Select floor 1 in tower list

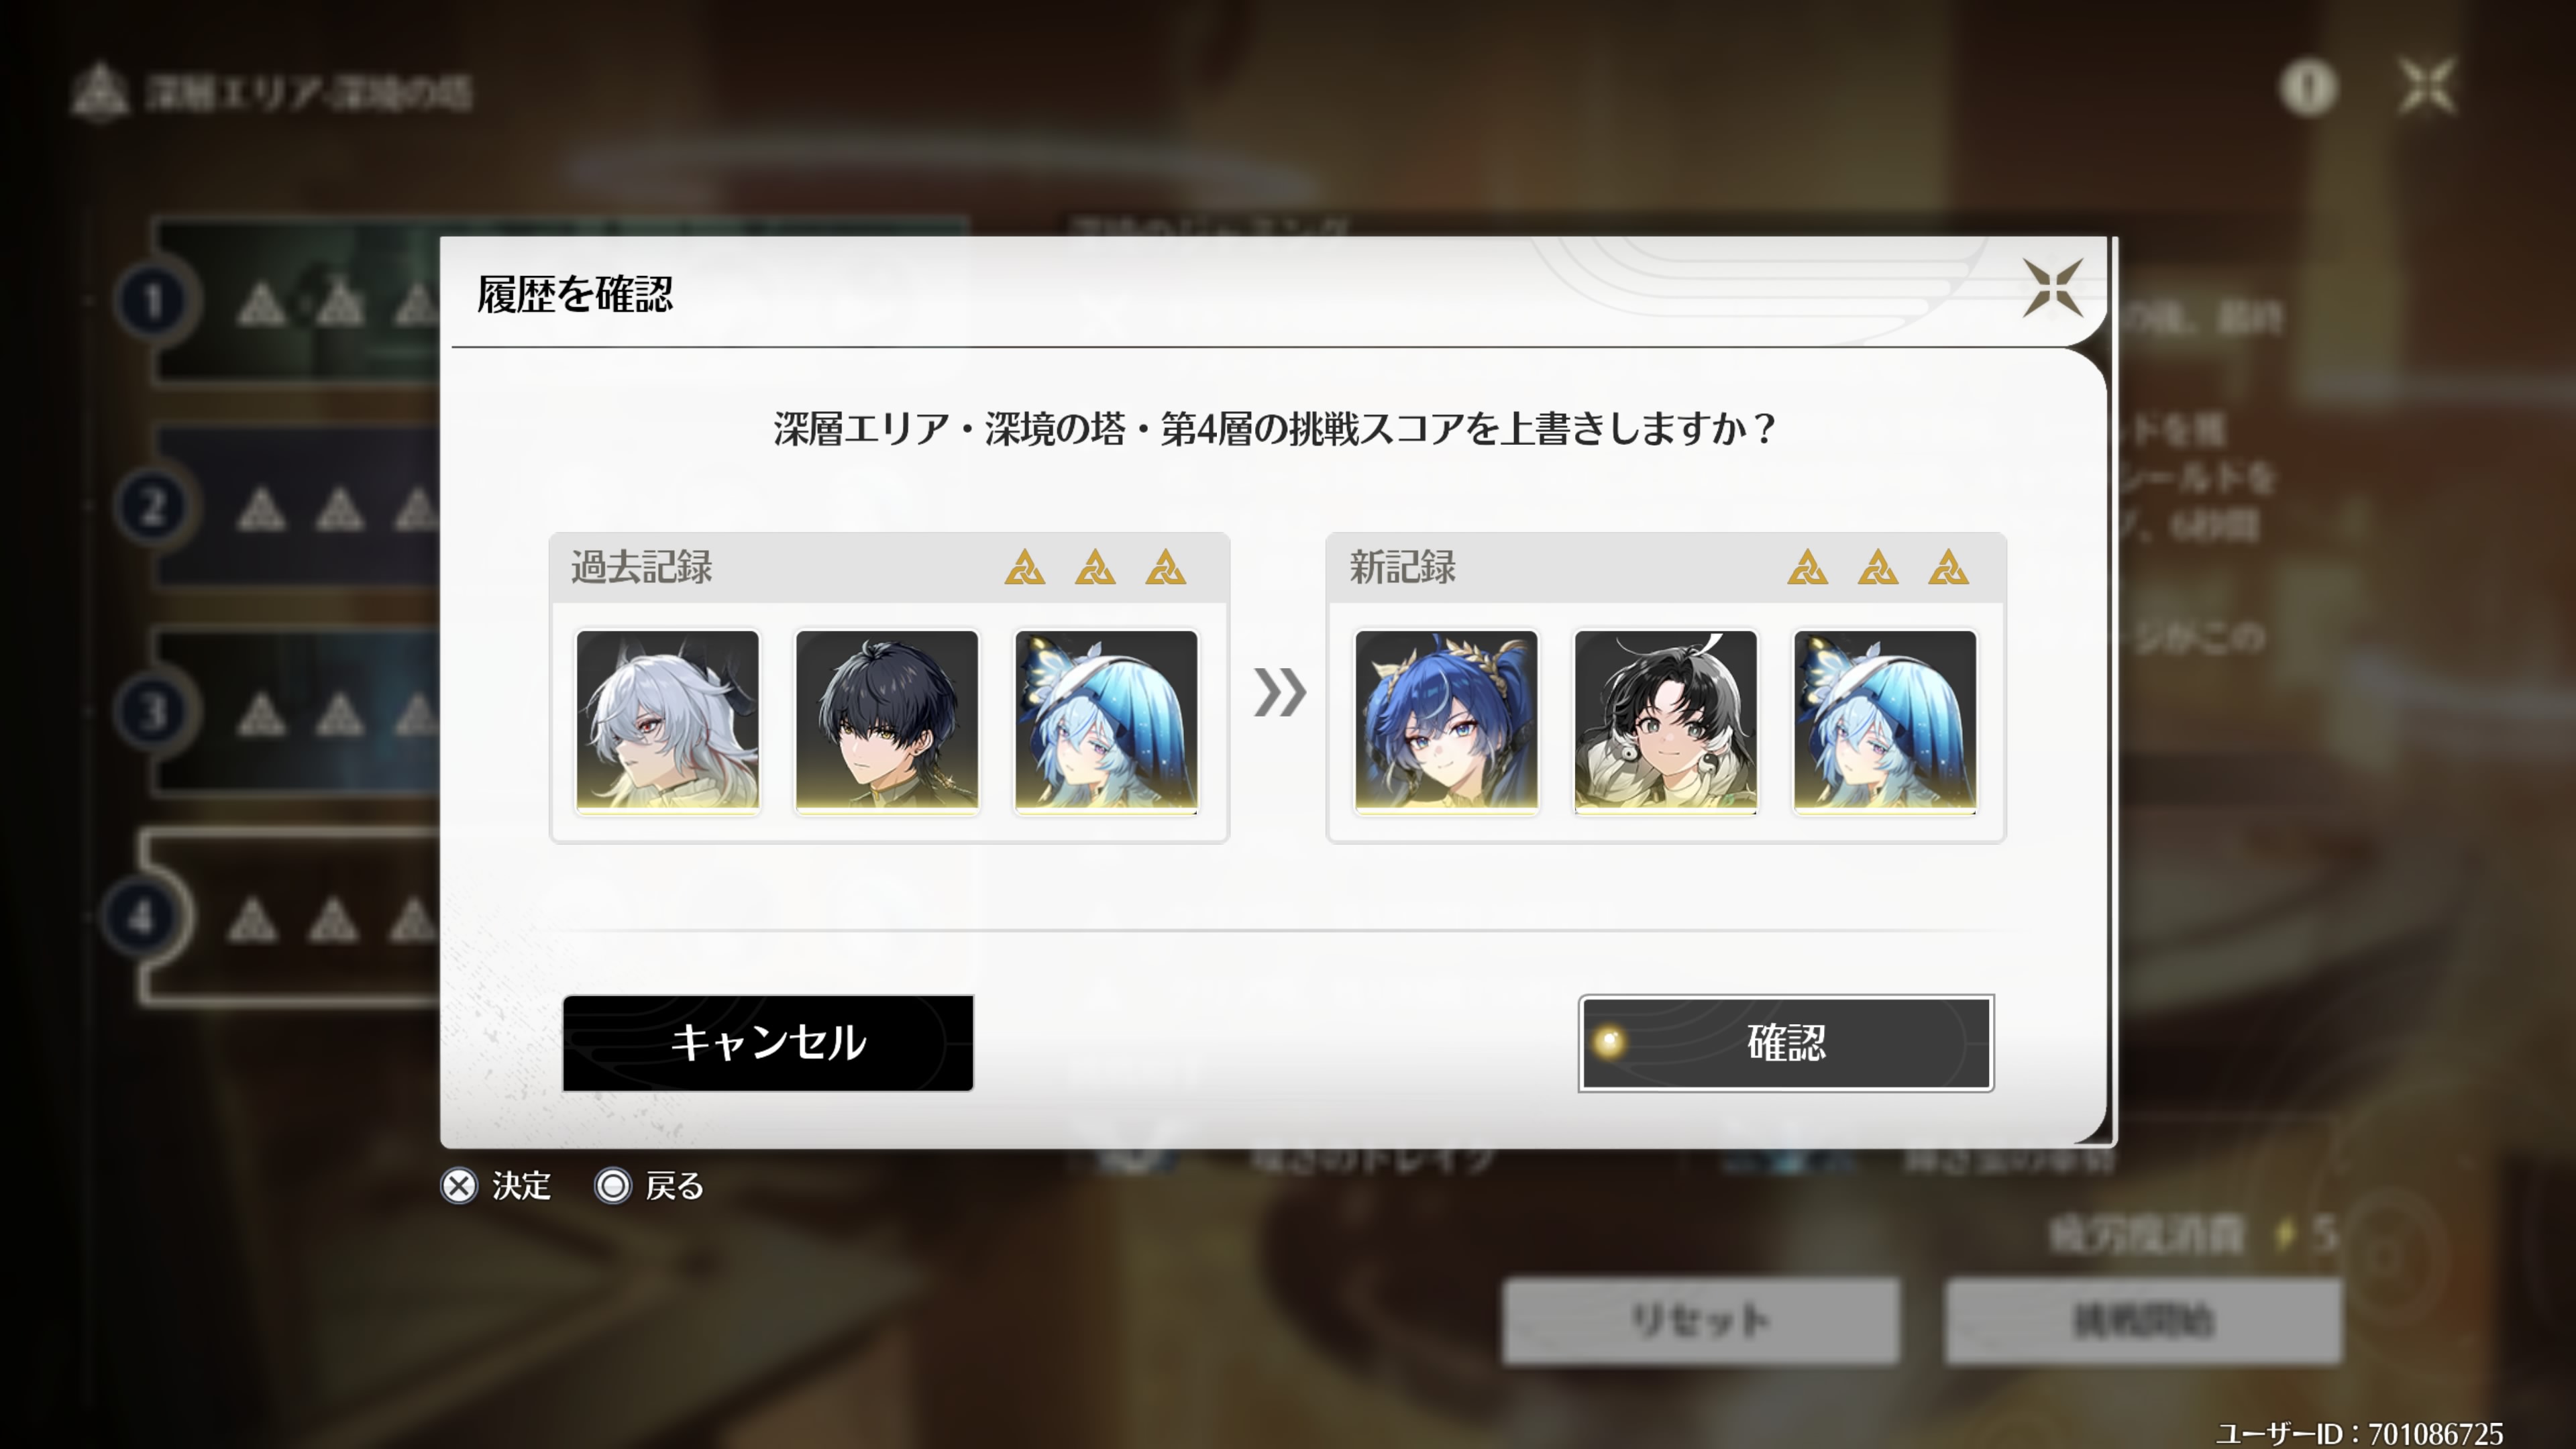point(152,300)
